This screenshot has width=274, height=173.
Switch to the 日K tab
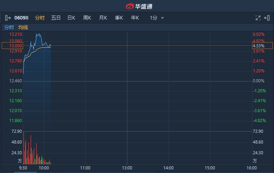71,18
